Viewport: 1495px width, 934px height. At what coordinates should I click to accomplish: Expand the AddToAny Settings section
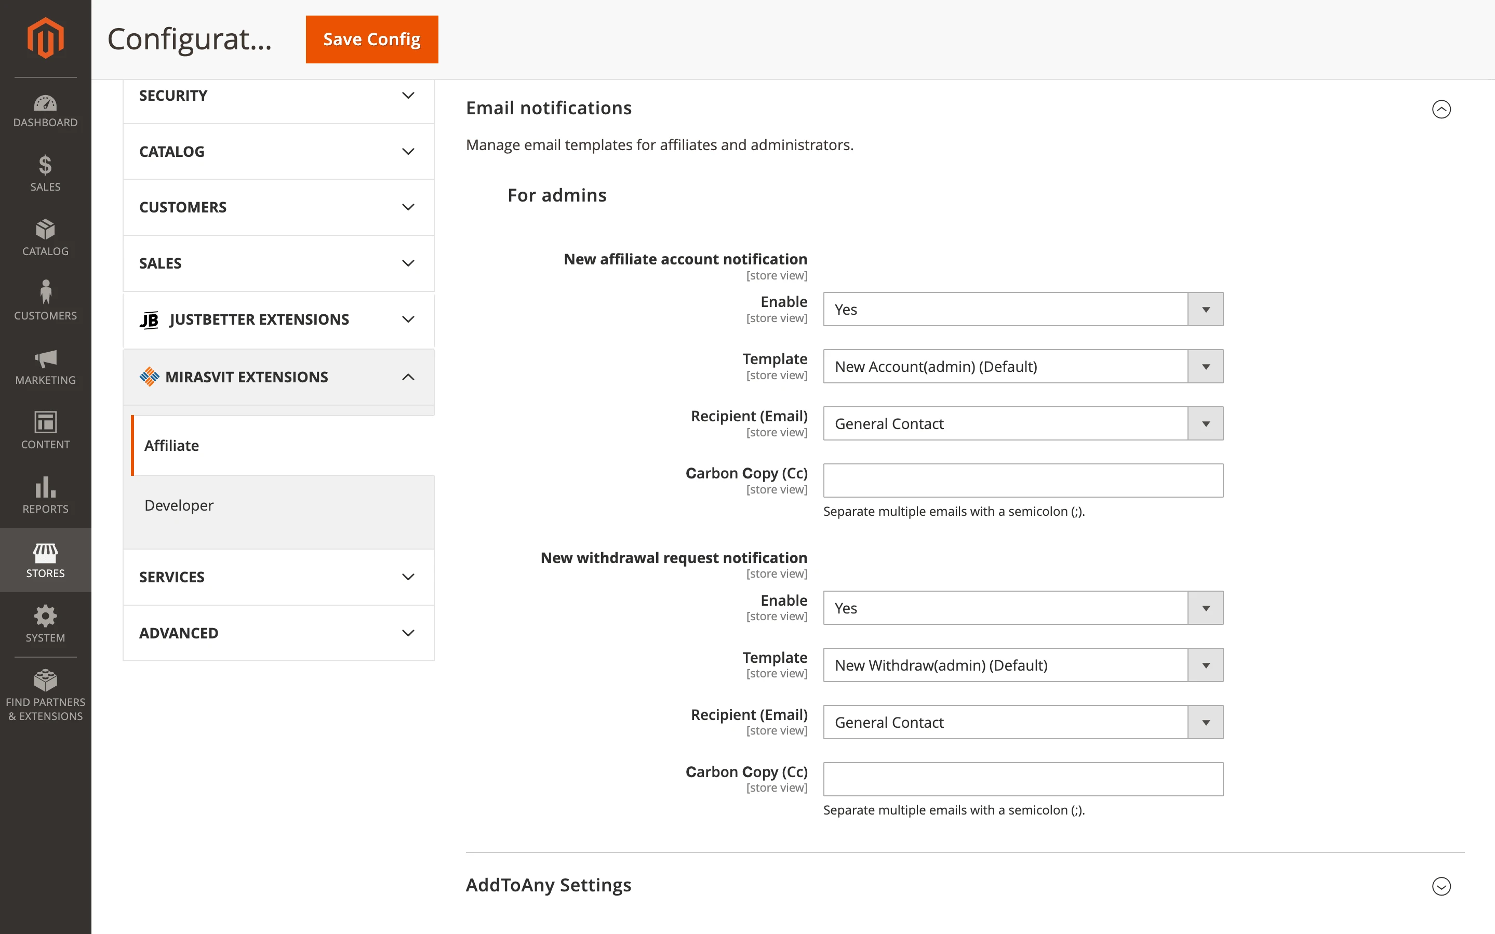point(1441,886)
